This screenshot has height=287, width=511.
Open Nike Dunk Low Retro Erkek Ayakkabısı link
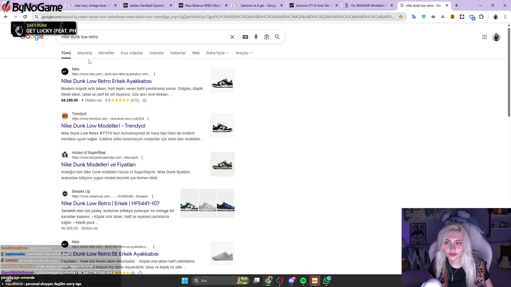[x=106, y=81]
